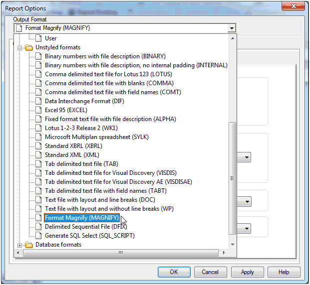Select Text file with layout and line breaks (DOC)
Viewport: 310px width, 285px height.
click(100, 200)
